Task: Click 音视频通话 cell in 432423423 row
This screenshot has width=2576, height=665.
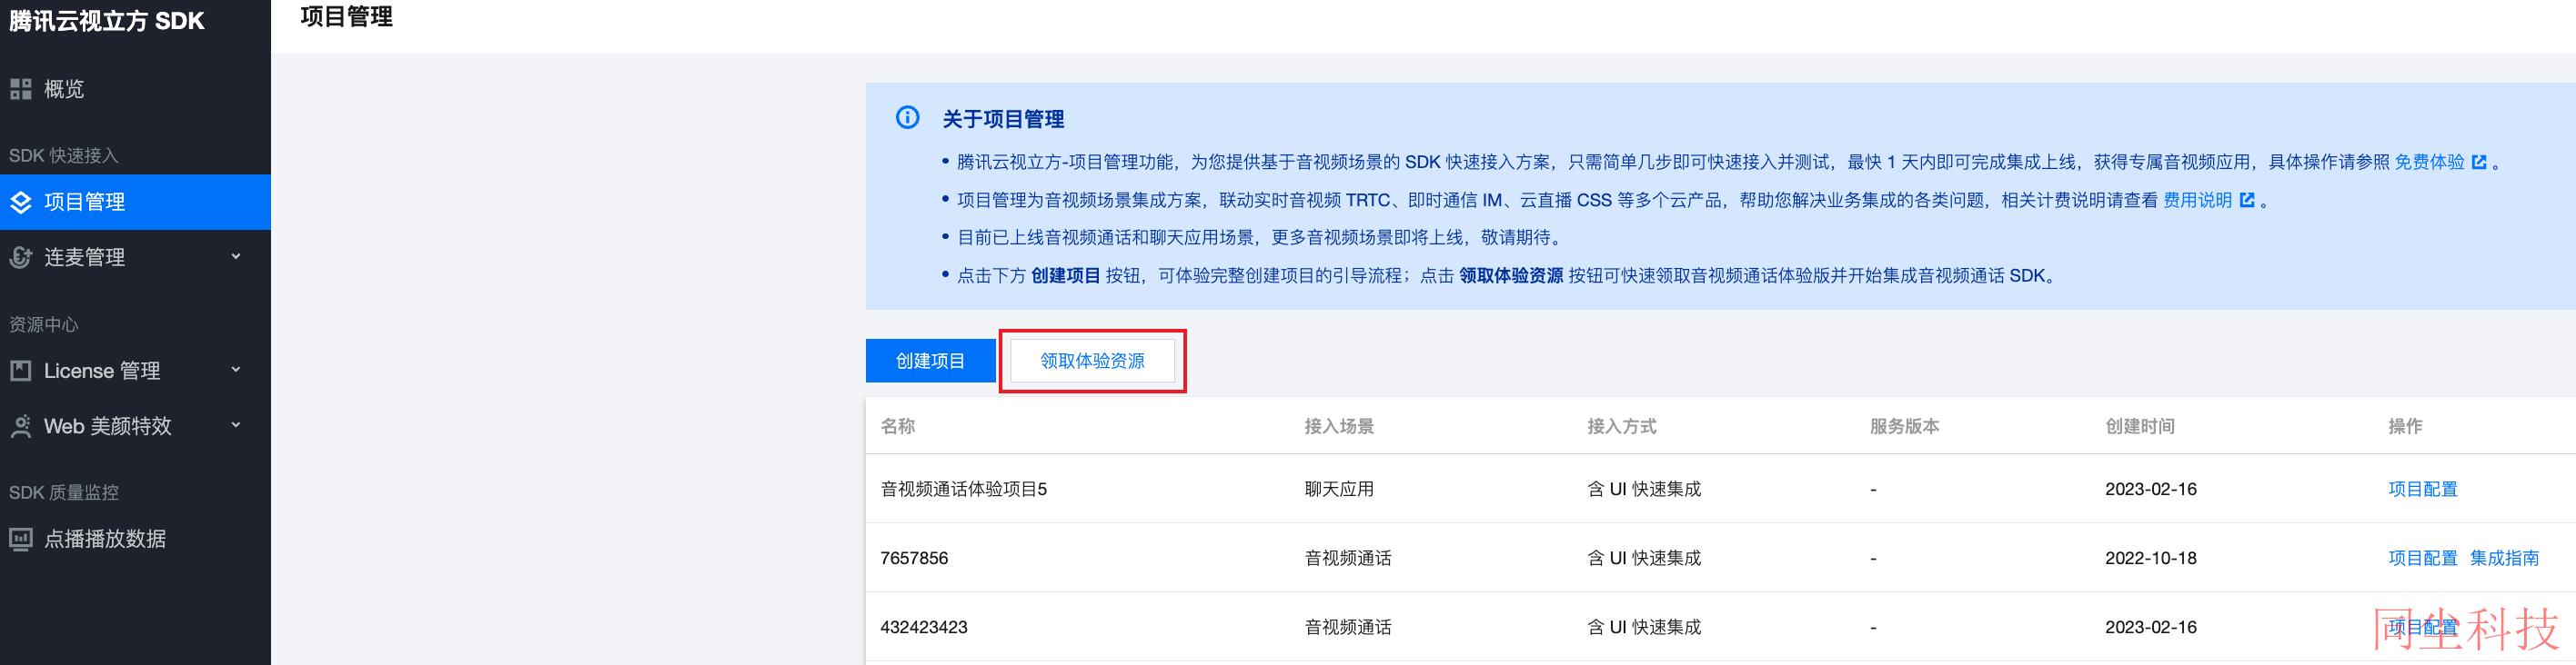Action: (1348, 627)
